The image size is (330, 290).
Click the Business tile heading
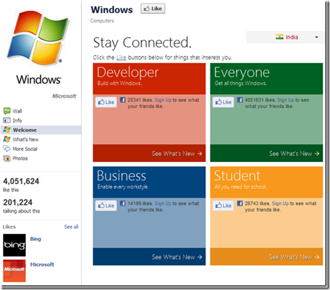pos(121,176)
